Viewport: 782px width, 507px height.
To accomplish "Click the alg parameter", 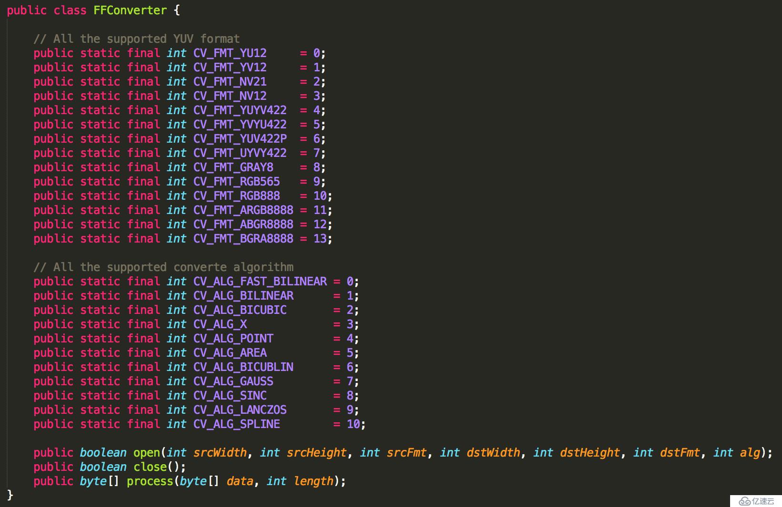I will point(750,452).
